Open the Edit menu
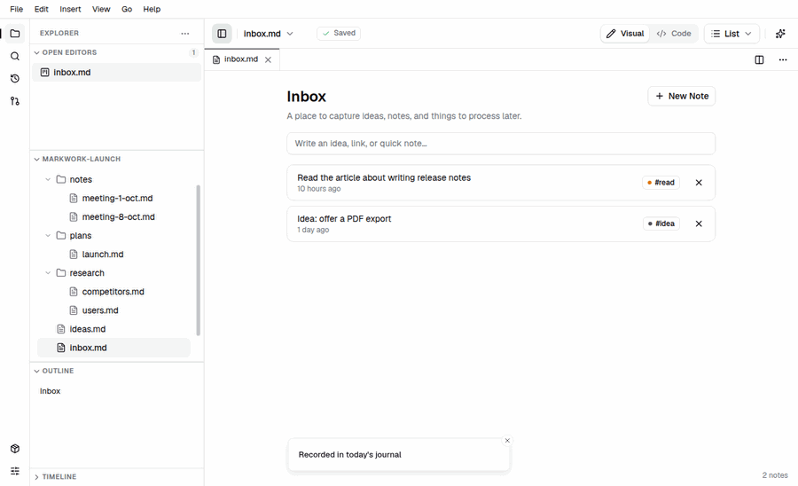 (41, 9)
